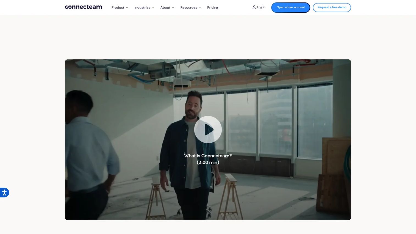Viewport: 416px width, 234px height.
Task: Expand the Resources dropdown chevron
Action: point(200,8)
